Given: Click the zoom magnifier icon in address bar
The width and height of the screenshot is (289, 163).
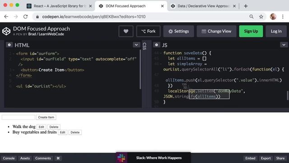Looking at the screenshot, I should tap(251, 17).
